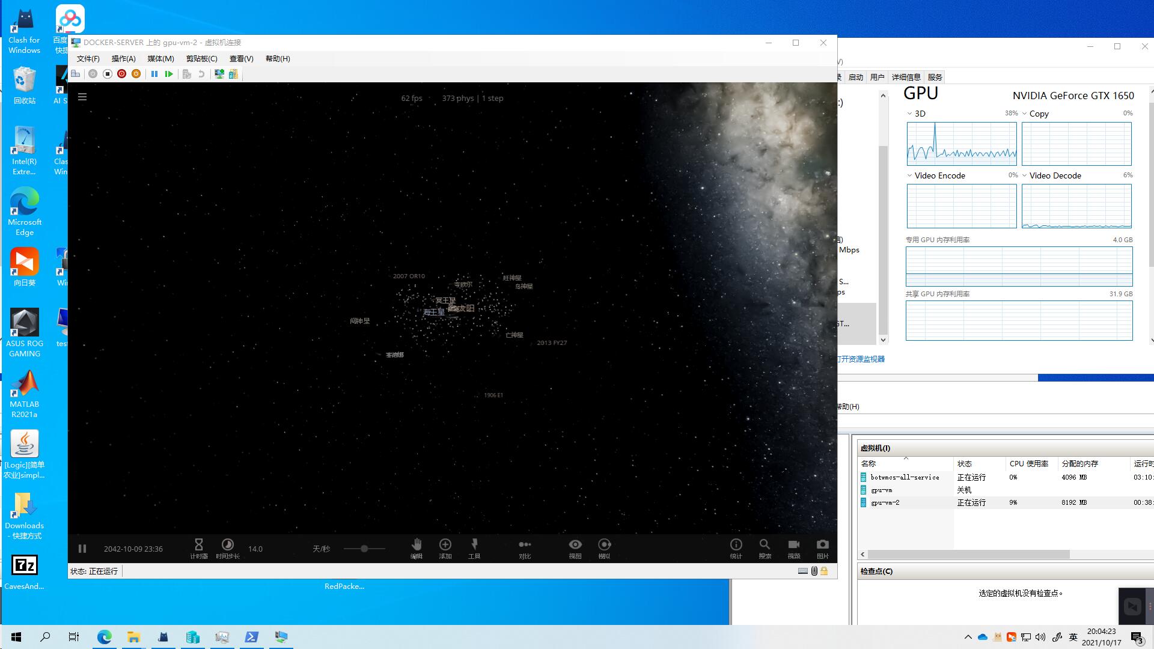Pause the virtual machine from the toolbar
Image resolution: width=1154 pixels, height=649 pixels.
pyautogui.click(x=154, y=74)
